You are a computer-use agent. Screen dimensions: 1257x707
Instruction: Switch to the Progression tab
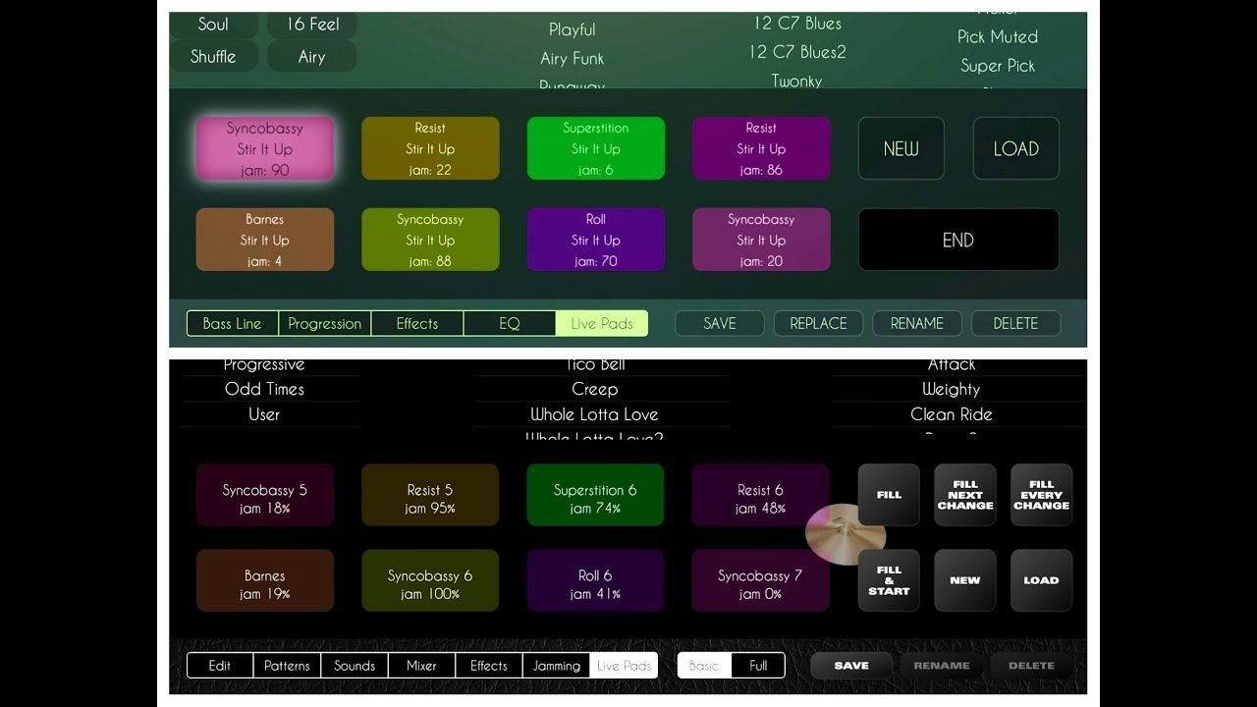tap(325, 323)
